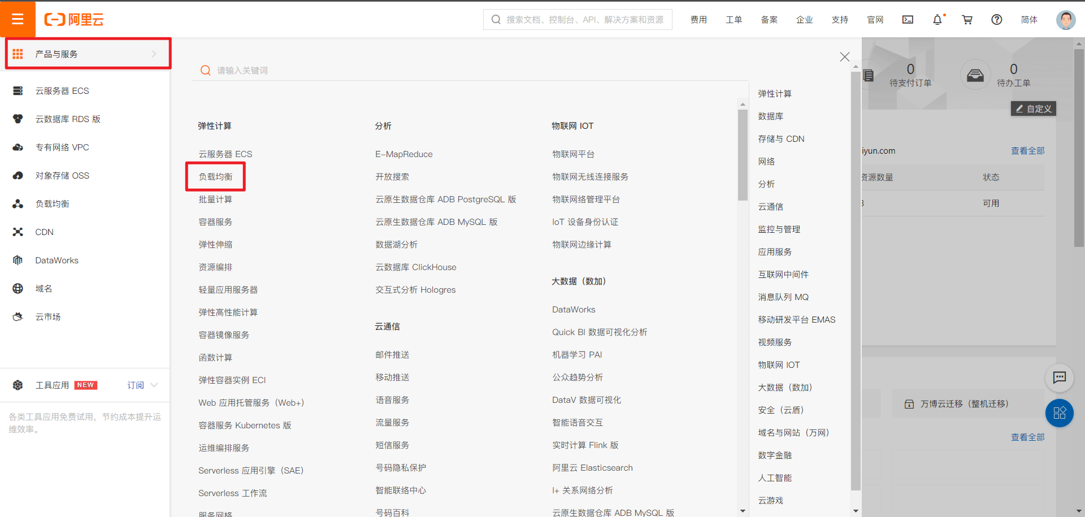Open 物联网平台 product link
Viewport: 1085px width, 517px height.
[573, 154]
